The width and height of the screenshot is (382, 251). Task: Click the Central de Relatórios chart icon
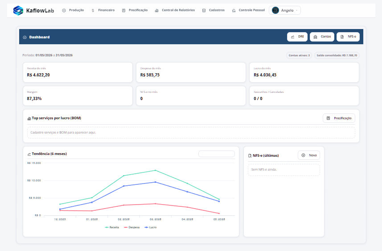156,11
